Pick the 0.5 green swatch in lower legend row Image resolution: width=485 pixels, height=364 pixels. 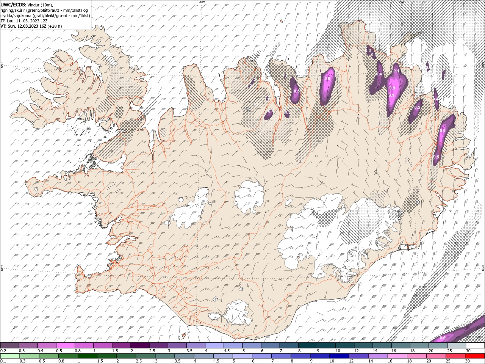48,356
